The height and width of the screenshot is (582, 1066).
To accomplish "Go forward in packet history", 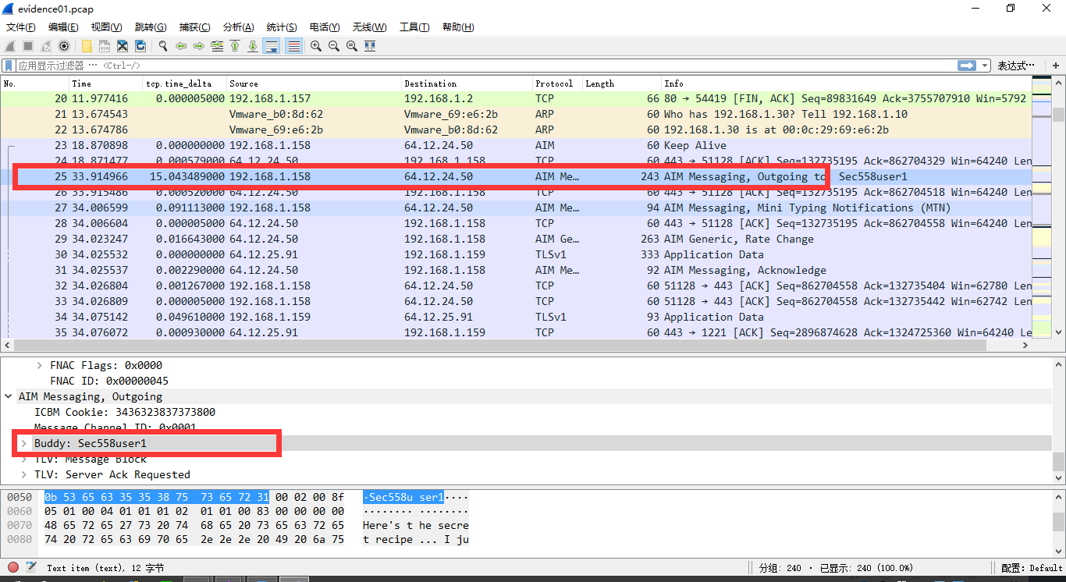I will pyautogui.click(x=199, y=46).
